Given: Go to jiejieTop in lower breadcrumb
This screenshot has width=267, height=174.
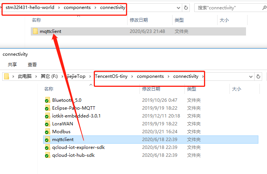Looking at the screenshot, I should pyautogui.click(x=76, y=76).
